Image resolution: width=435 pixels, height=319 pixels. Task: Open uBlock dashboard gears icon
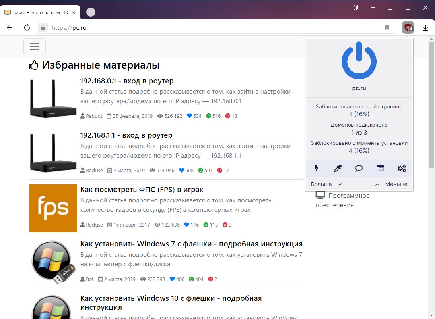tap(402, 168)
